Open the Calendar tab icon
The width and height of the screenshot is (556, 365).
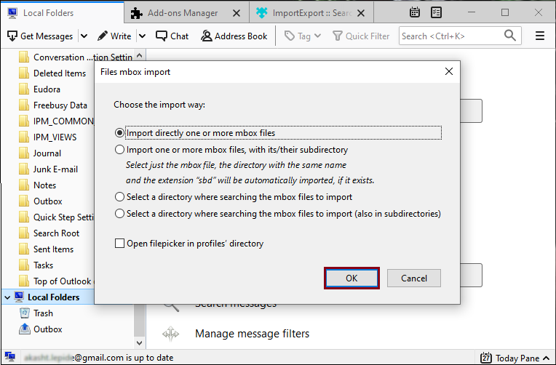(x=415, y=12)
